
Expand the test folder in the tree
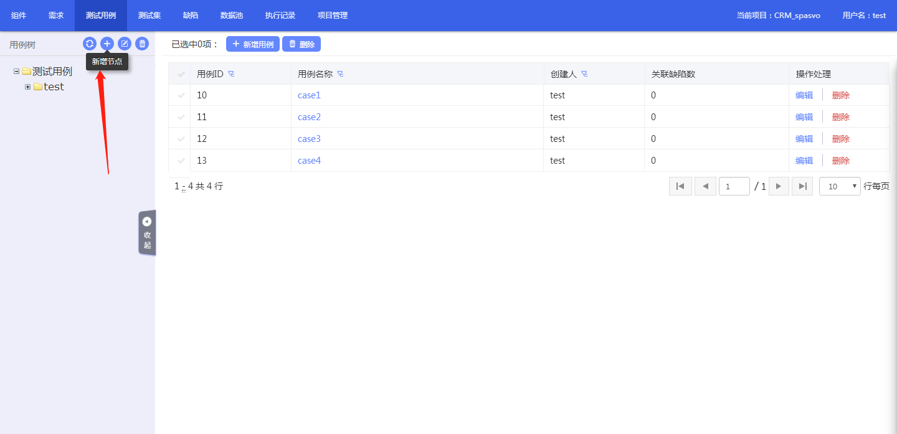(x=27, y=87)
